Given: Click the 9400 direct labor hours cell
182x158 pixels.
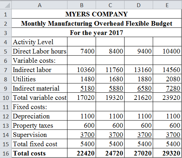Looking at the screenshot, I should 139,51.
